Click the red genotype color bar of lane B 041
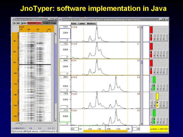The width and height of the screenshot is (183, 137). [x=151, y=63]
